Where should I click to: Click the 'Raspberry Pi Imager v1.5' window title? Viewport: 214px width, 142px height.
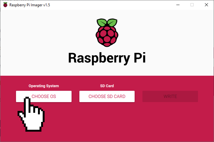[29, 5]
